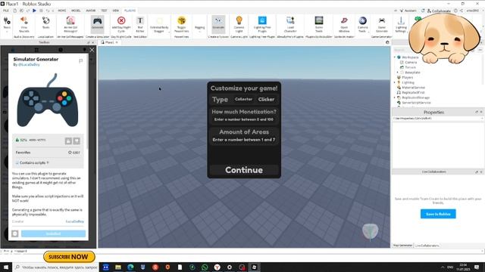485x272 pixels.
Task: Click the Favorites star icon
Action: point(70,153)
